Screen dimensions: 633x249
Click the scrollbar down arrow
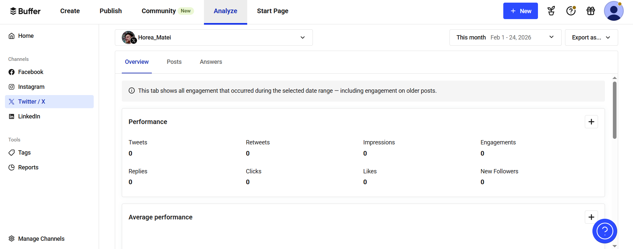[615, 246]
